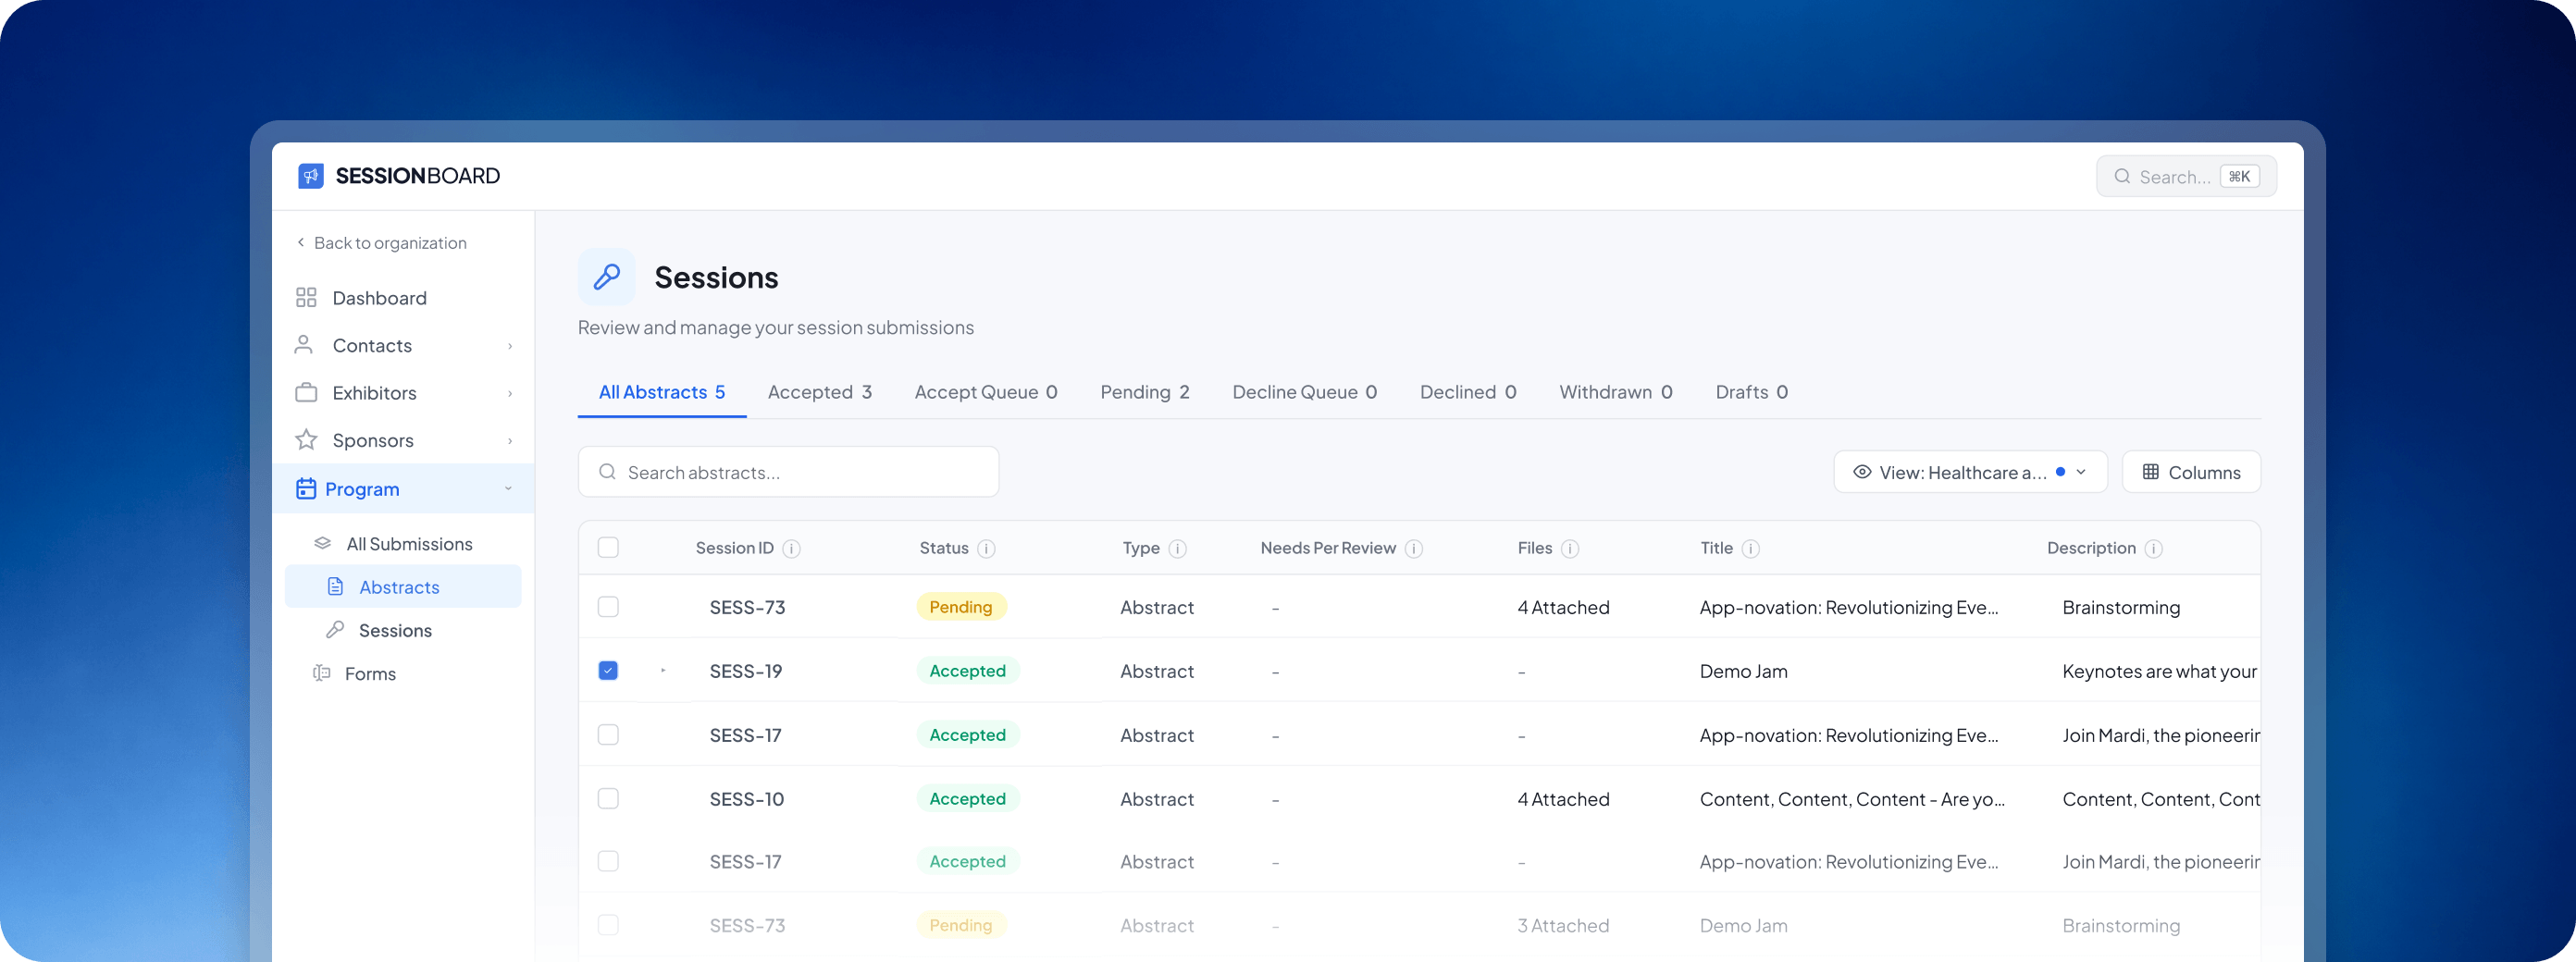2576x962 pixels.
Task: Click the magnifier icon in Search abstracts field
Action: point(607,472)
